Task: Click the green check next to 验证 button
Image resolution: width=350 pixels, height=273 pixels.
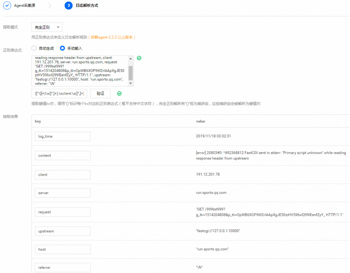Action: click(119, 94)
